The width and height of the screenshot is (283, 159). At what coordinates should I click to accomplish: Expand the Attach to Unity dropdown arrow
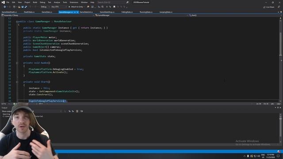pos(84,7)
